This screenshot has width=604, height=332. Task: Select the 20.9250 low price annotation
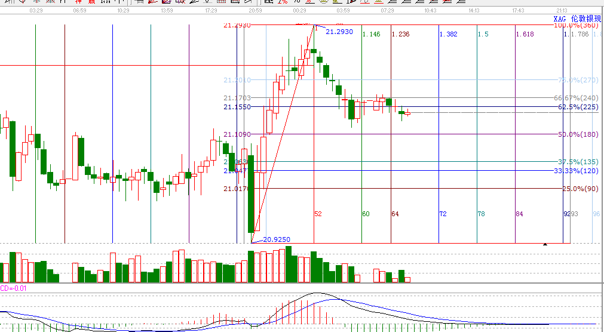coord(276,239)
